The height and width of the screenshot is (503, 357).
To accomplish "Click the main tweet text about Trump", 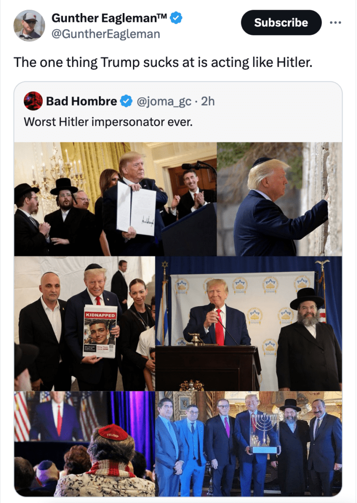I will (163, 62).
